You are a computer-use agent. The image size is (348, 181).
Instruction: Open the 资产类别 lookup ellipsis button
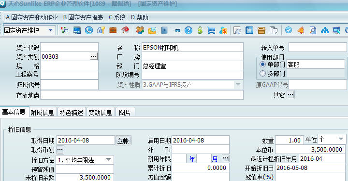[x=93, y=57]
